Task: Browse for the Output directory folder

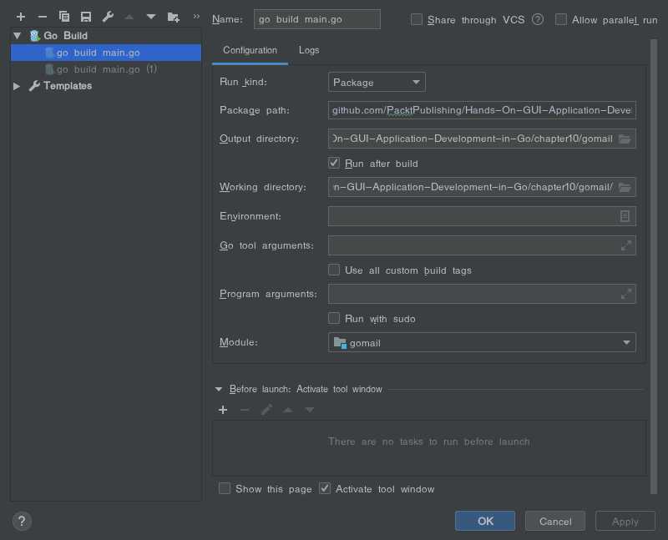Action: pos(625,139)
